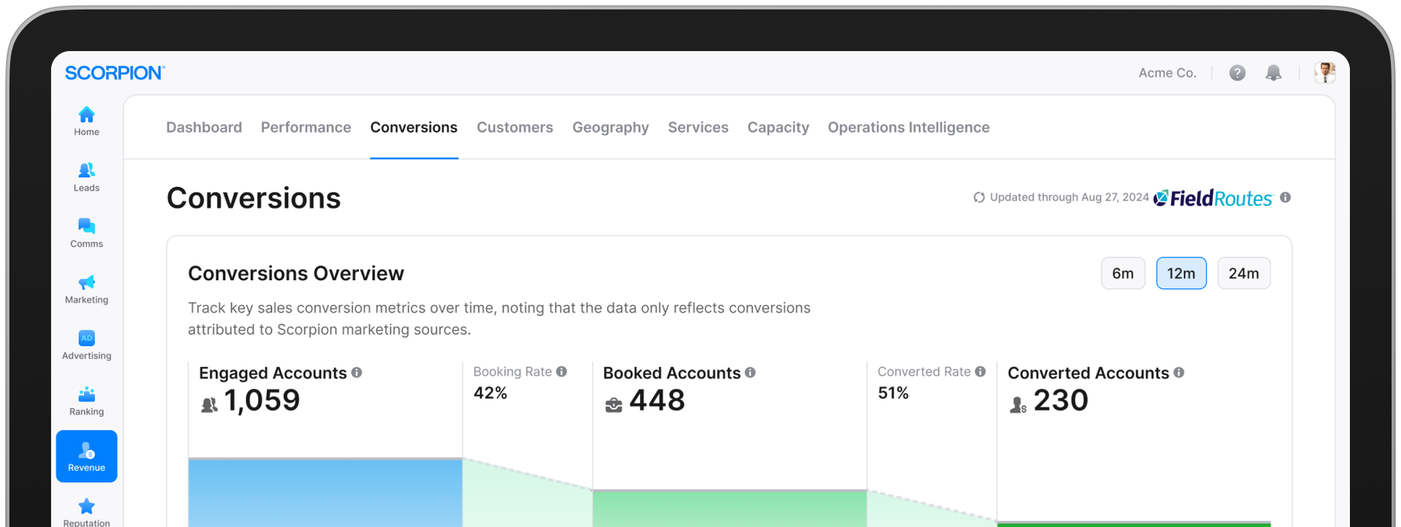Click the user profile avatar
This screenshot has width=1401, height=527.
1324,73
